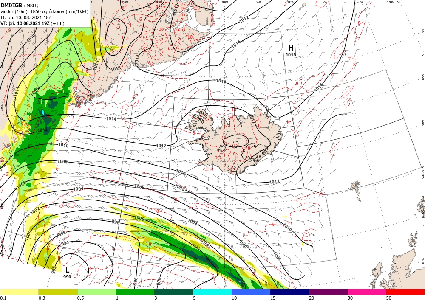Image resolution: width=425 pixels, height=301 pixels.
Task: Click the '45W' label on the left edge
Action: (2, 107)
